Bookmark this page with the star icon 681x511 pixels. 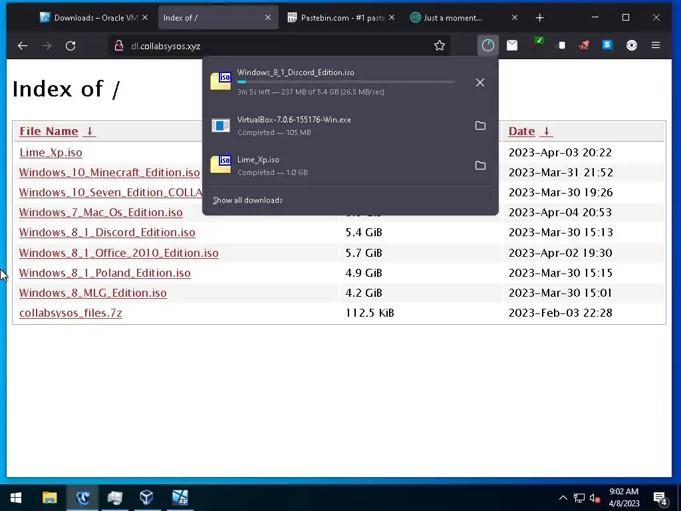click(440, 46)
